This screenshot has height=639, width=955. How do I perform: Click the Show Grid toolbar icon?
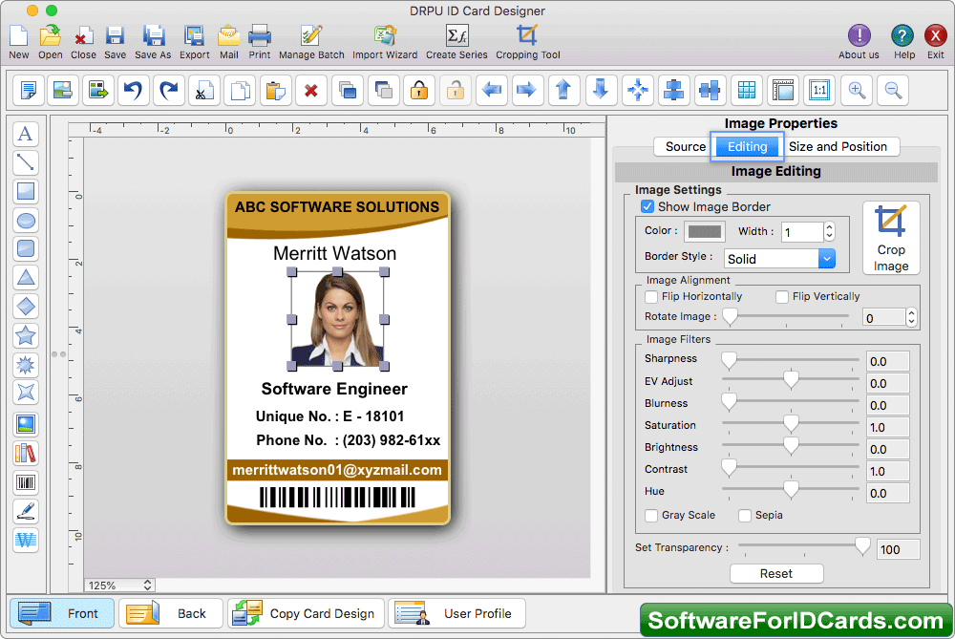(747, 90)
